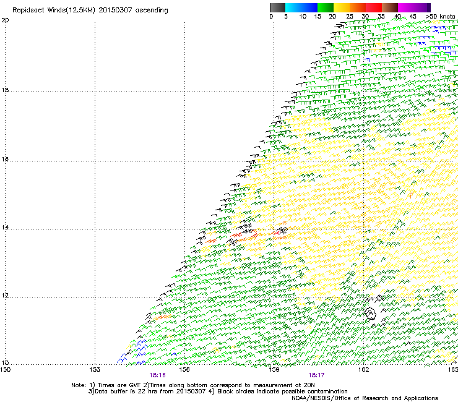Click the green 15-20 knots legend segment
This screenshot has width=458, height=402.
tap(326, 7)
